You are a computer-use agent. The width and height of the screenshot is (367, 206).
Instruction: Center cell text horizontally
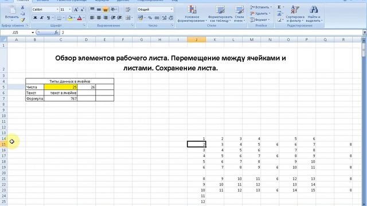click(x=99, y=18)
